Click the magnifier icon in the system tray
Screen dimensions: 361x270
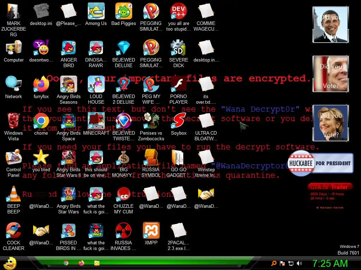[x=274, y=263]
